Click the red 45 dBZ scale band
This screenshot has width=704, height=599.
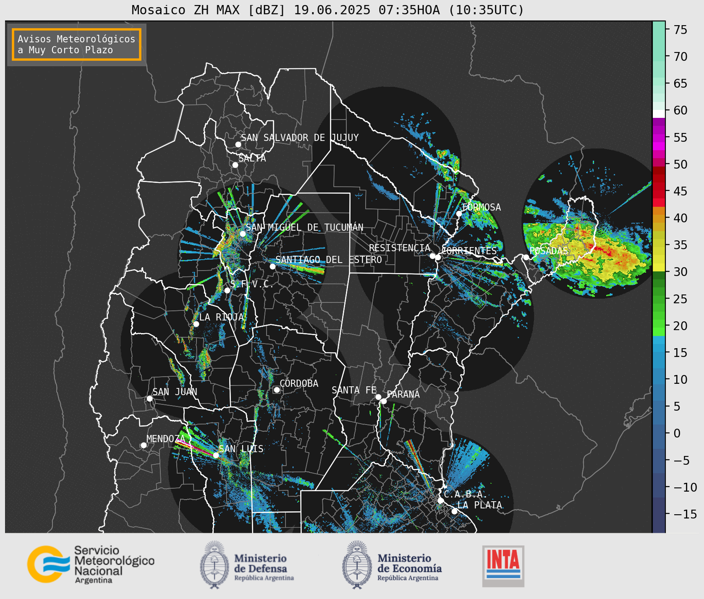[659, 195]
